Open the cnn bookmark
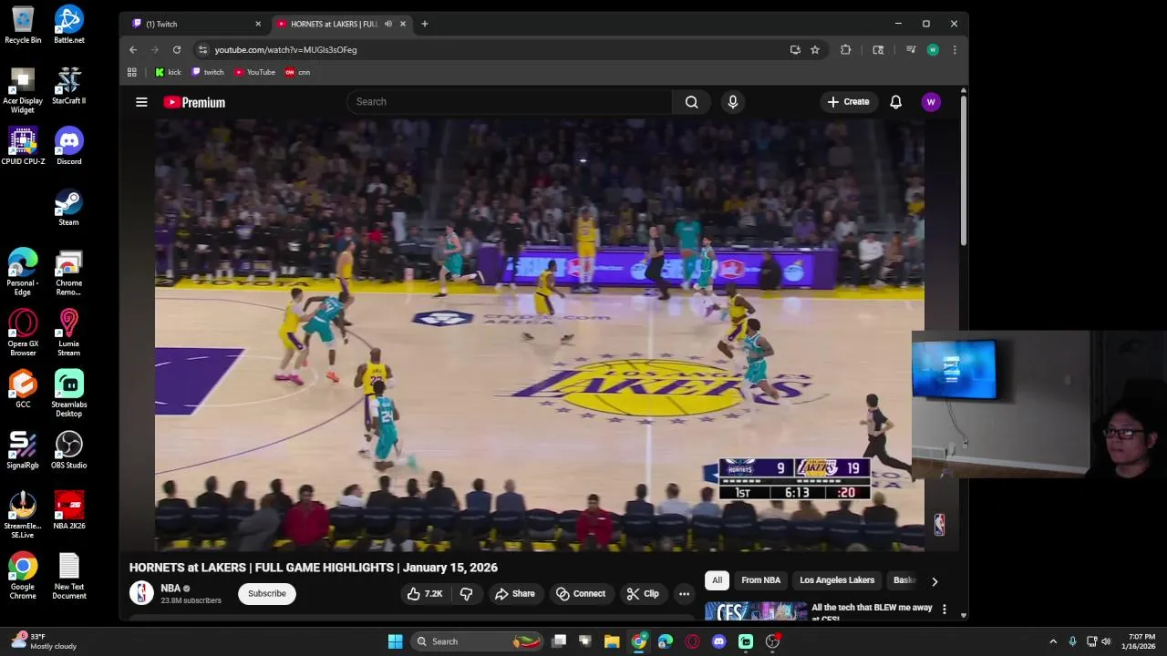The image size is (1167, 656). (298, 72)
